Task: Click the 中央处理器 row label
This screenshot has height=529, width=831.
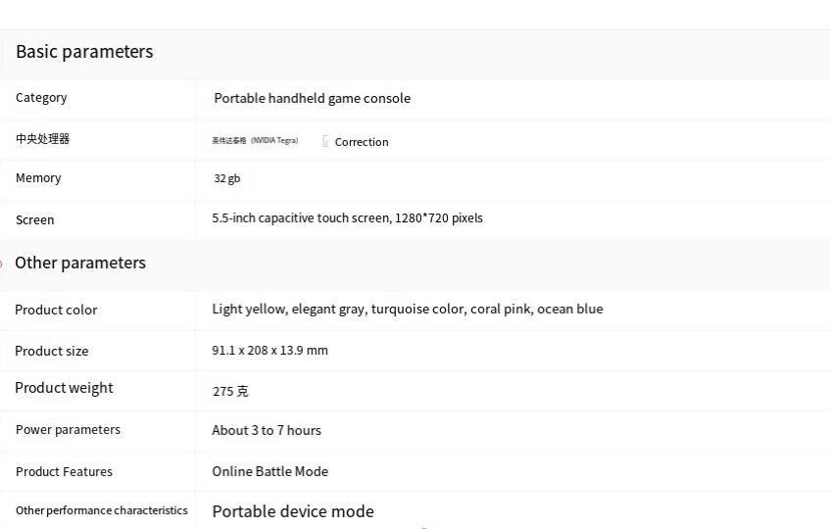Action: coord(42,139)
